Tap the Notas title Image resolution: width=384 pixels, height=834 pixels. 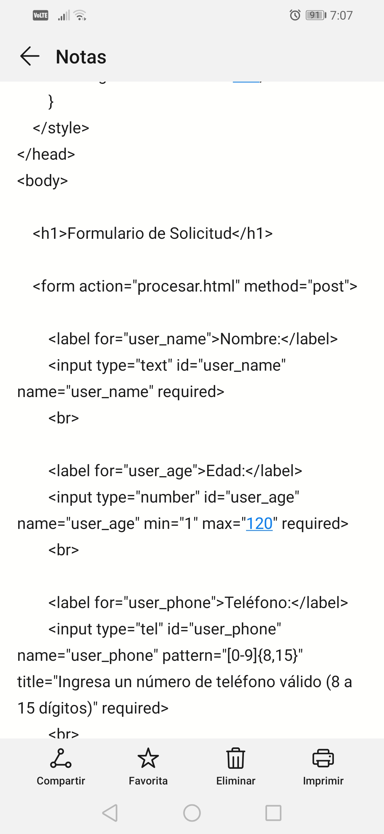coord(81,57)
